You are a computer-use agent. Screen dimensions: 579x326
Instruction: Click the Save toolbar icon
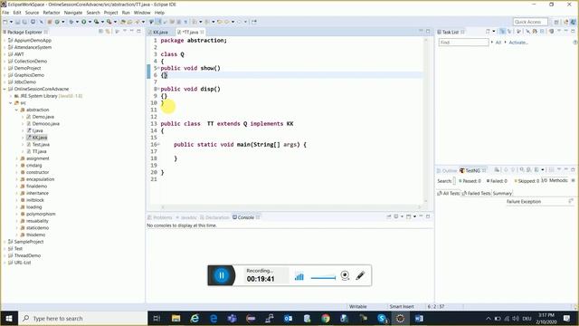pos(17,22)
